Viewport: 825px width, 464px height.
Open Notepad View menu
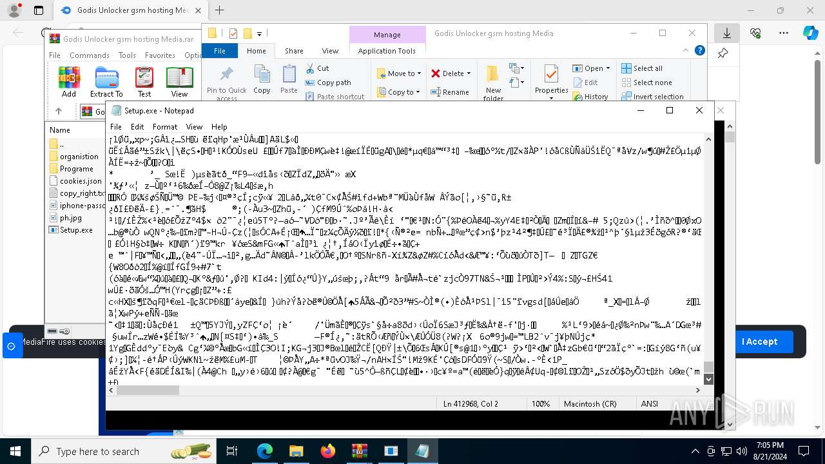coord(194,127)
